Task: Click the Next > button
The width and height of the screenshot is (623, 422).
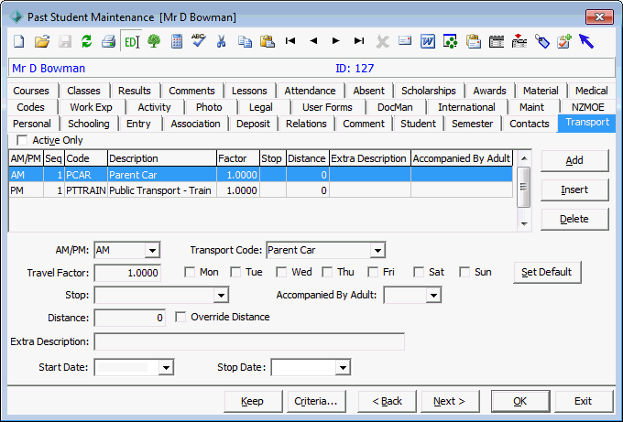Action: 449,401
